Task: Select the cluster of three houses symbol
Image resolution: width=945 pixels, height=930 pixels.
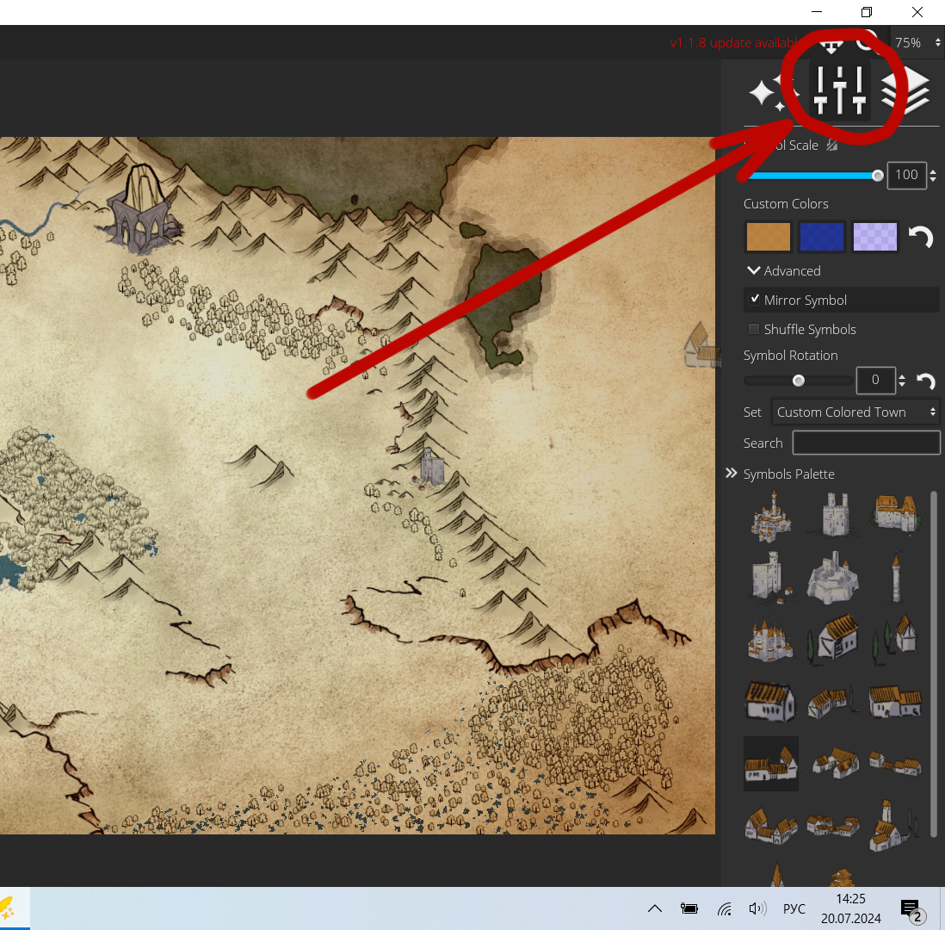Action: point(835,764)
